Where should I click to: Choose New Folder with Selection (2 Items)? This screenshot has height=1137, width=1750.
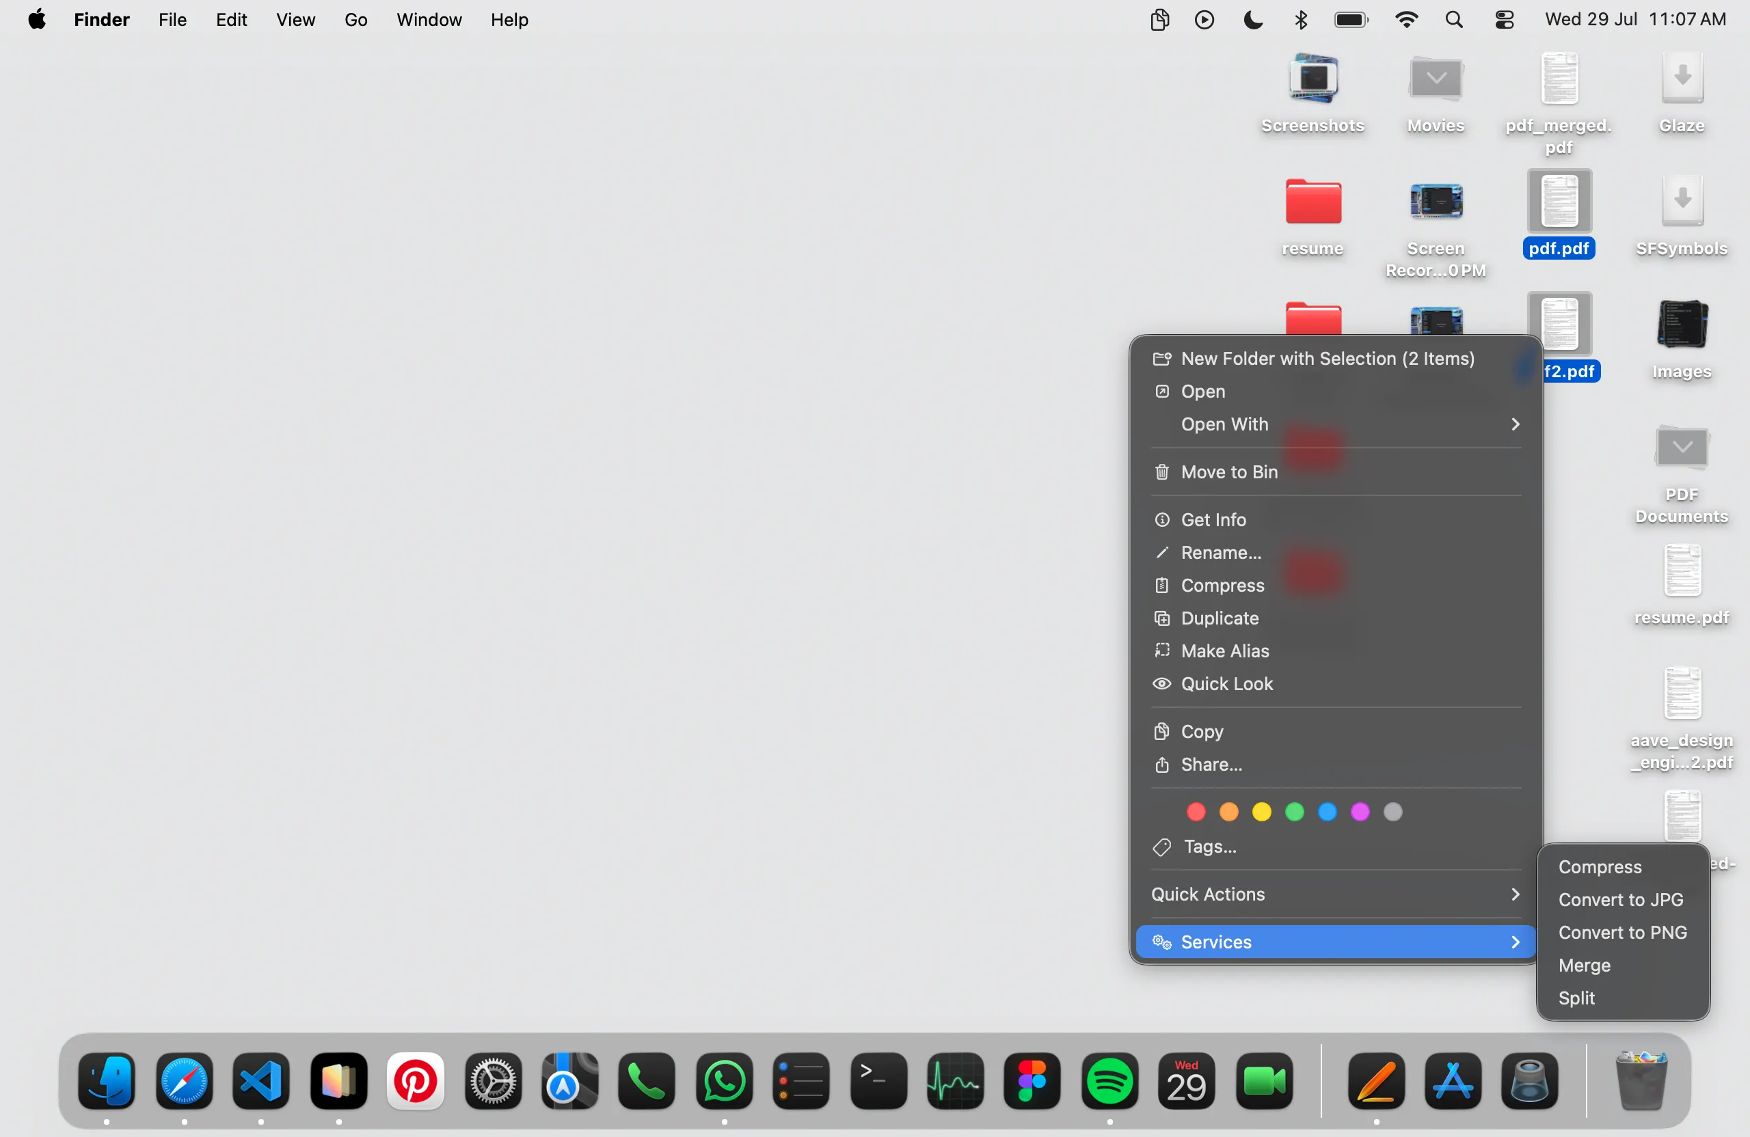point(1335,359)
